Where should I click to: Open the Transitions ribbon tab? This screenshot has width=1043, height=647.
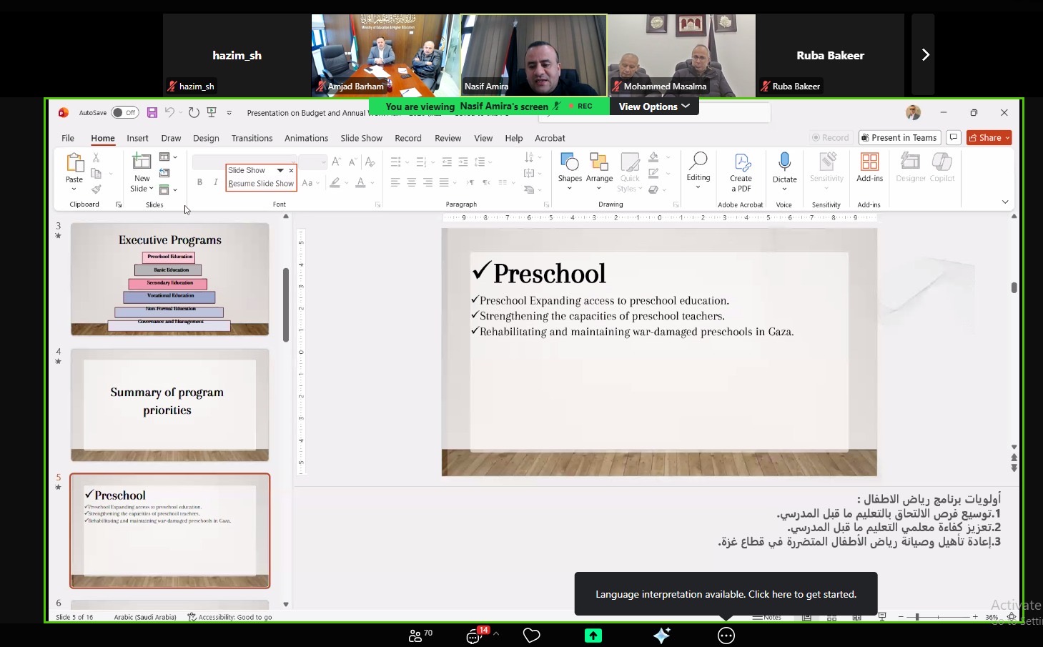click(252, 138)
